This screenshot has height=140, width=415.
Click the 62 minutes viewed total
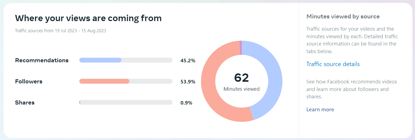(x=241, y=78)
